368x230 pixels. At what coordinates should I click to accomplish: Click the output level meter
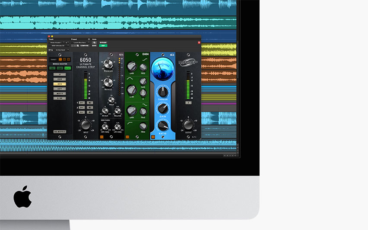coord(188,85)
